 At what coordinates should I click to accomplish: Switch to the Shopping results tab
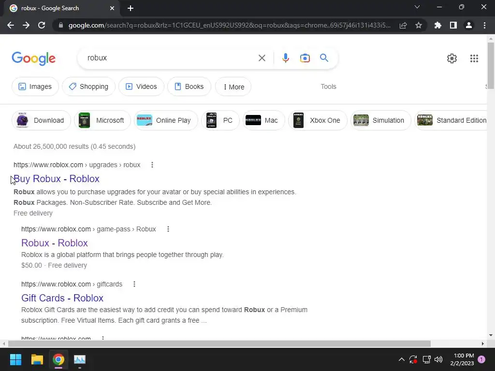pyautogui.click(x=89, y=86)
